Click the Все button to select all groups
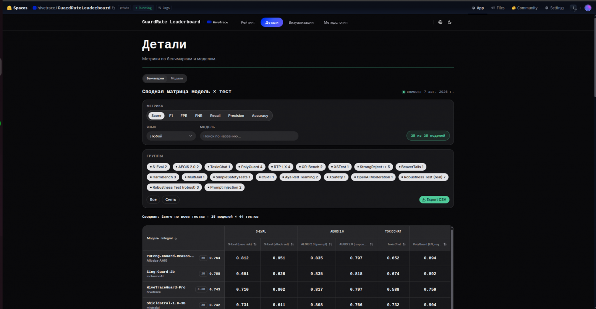596x309 pixels. (x=153, y=200)
